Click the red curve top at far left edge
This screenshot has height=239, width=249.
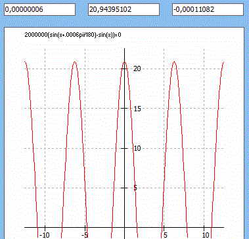coord(25,63)
